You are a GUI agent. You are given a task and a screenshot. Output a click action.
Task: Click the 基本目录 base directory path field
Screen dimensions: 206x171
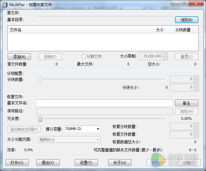click(104, 20)
